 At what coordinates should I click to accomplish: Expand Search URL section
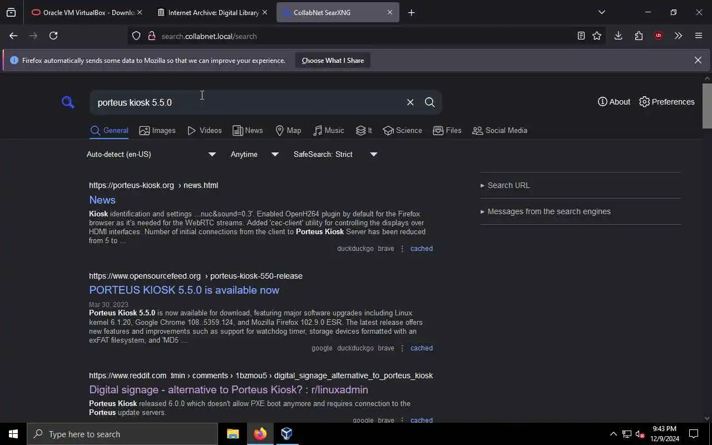click(505, 185)
